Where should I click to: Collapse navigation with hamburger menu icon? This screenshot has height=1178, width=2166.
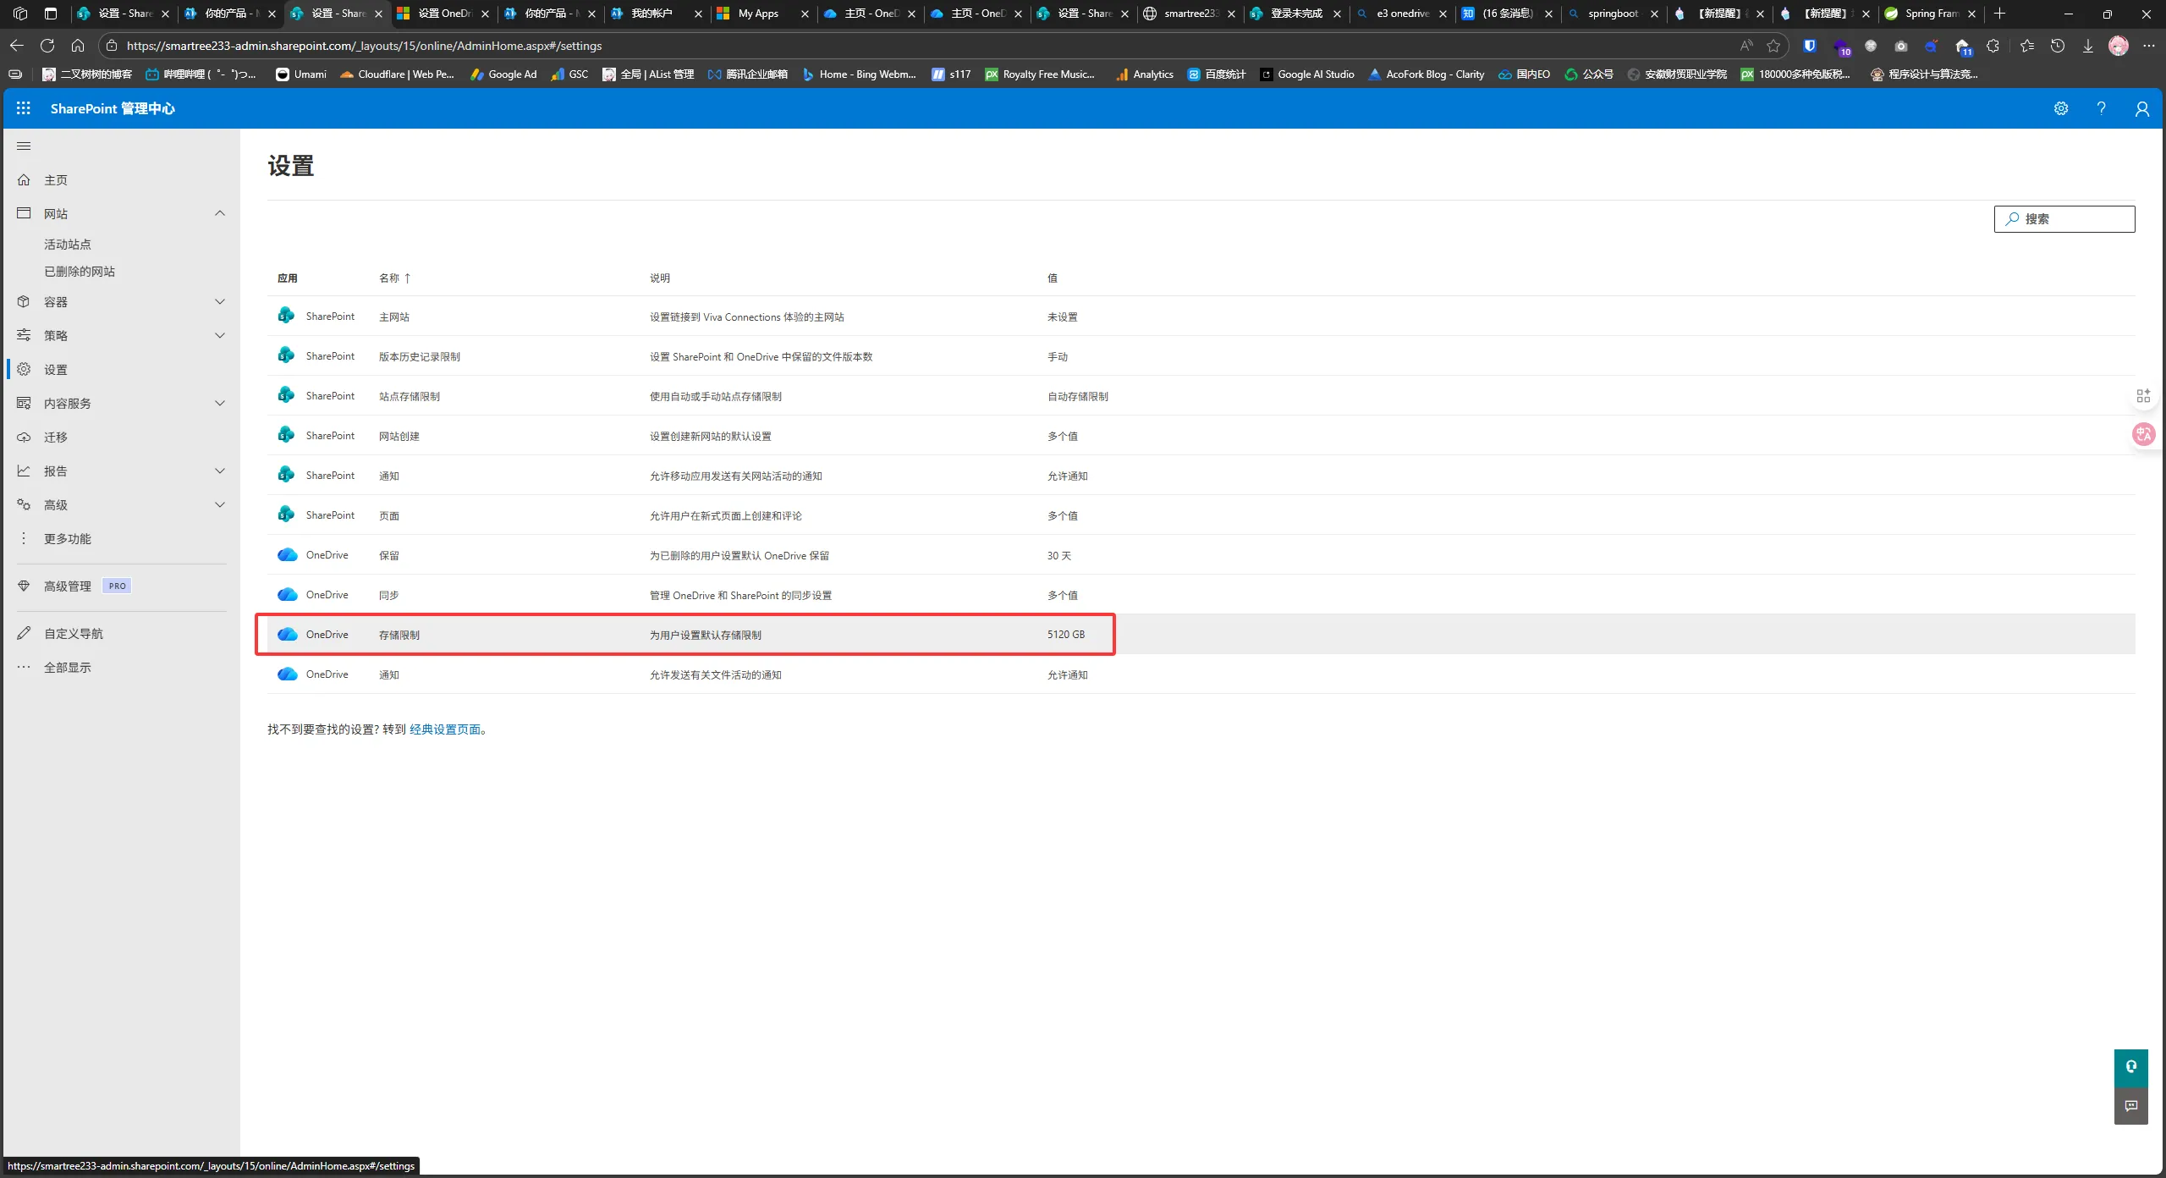point(24,146)
